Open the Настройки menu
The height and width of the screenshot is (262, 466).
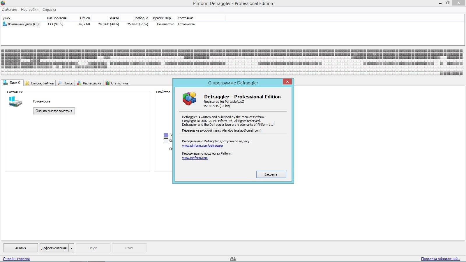tap(30, 10)
